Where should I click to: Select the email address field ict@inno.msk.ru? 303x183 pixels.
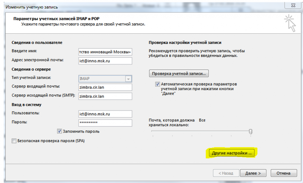click(105, 60)
